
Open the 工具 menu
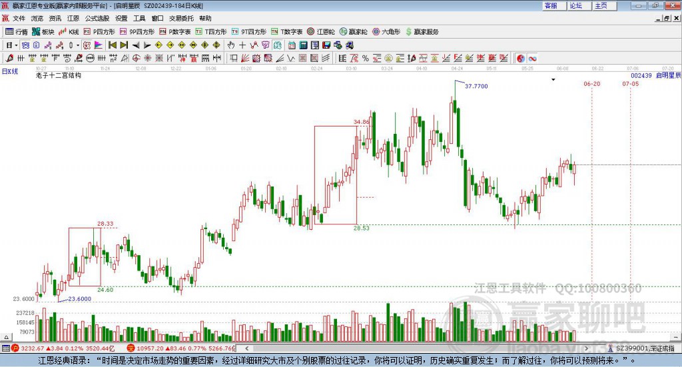tap(139, 18)
